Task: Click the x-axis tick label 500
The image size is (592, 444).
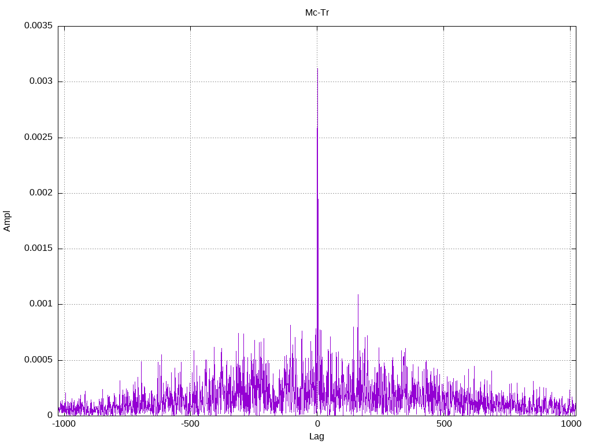Action: coord(444,424)
